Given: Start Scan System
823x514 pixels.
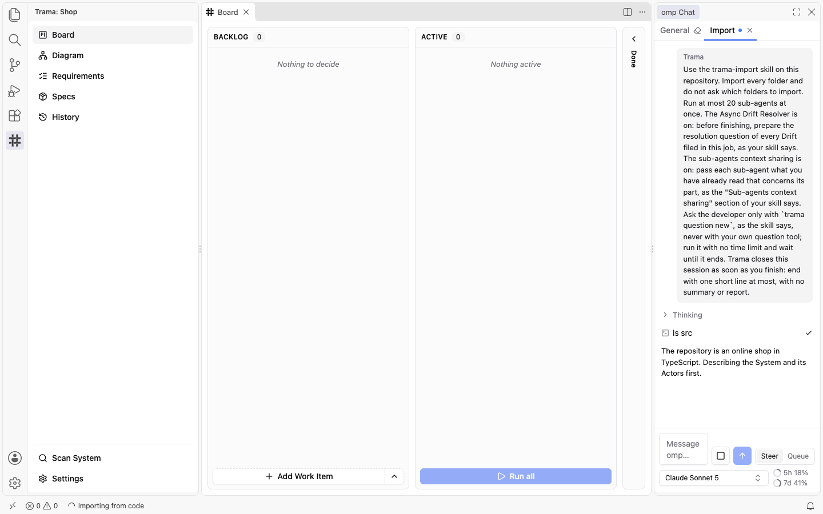Looking at the screenshot, I should [x=113, y=458].
